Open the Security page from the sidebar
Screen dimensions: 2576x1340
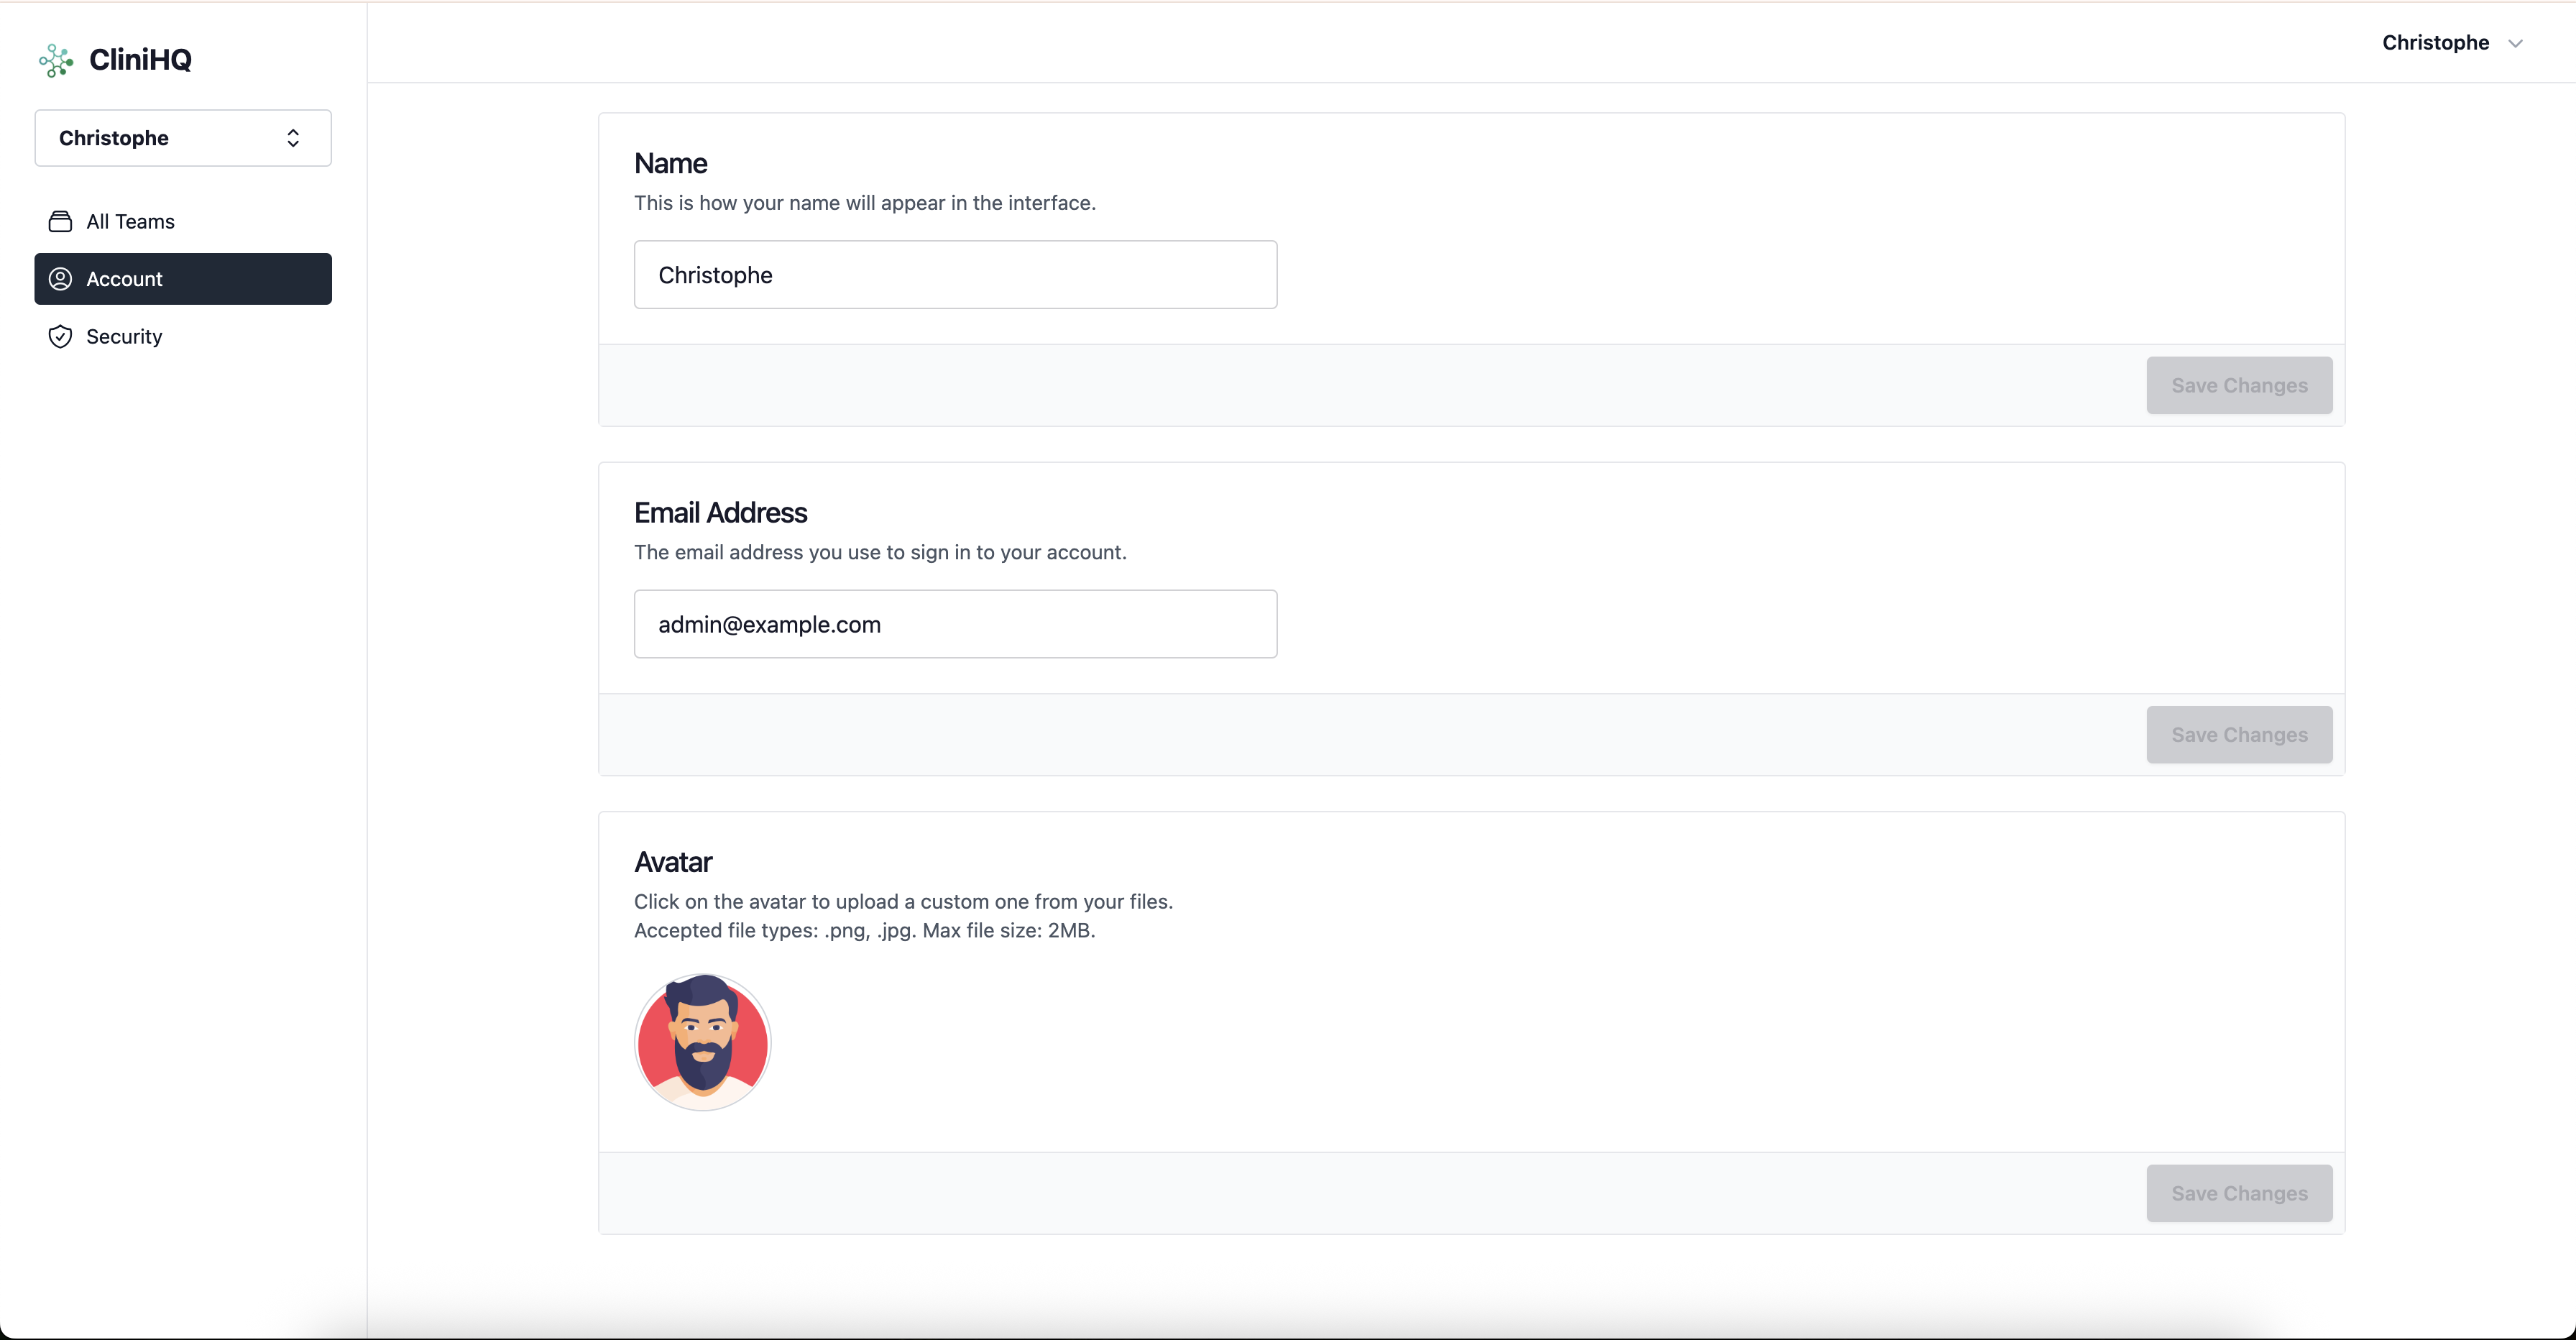[x=124, y=337]
